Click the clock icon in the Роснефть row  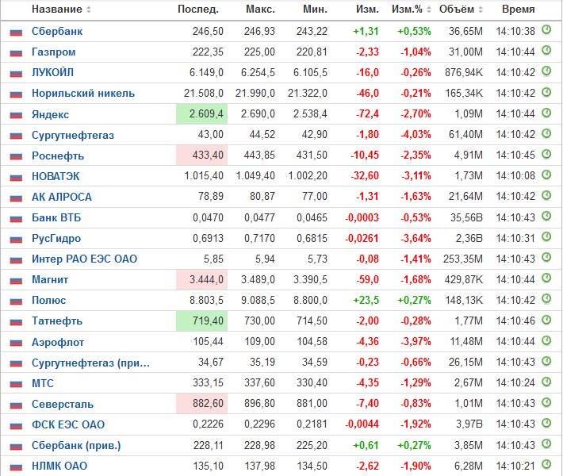(546, 154)
